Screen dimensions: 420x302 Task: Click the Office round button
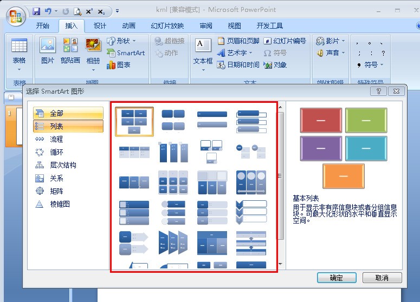click(16, 16)
